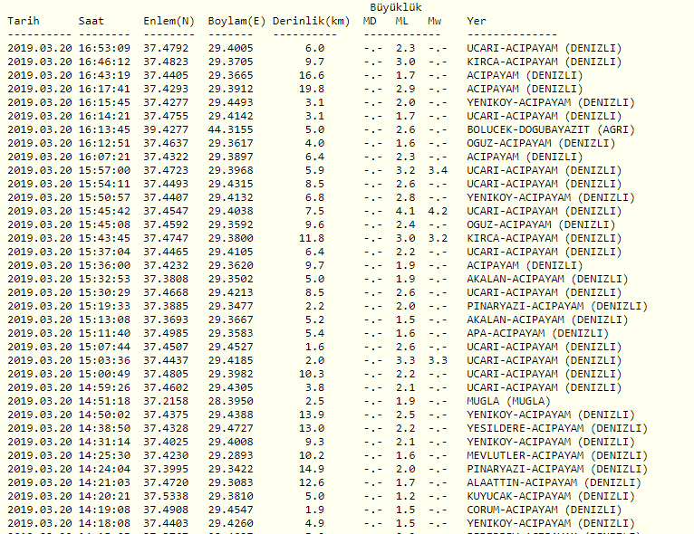694x534 pixels.
Task: Click time 15:36:00
Action: [x=104, y=265]
